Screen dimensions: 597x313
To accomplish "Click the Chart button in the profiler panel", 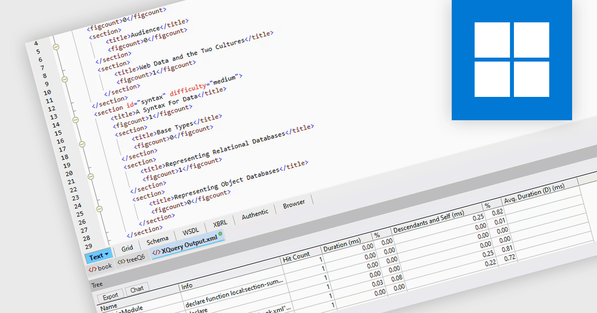I will 138,288.
